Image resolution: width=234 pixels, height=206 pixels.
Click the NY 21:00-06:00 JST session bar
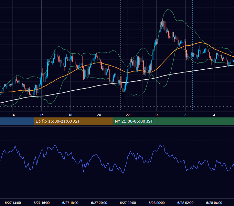[173, 121]
